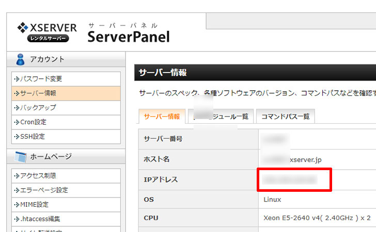Open Cron設定 in the sidebar

[66, 122]
